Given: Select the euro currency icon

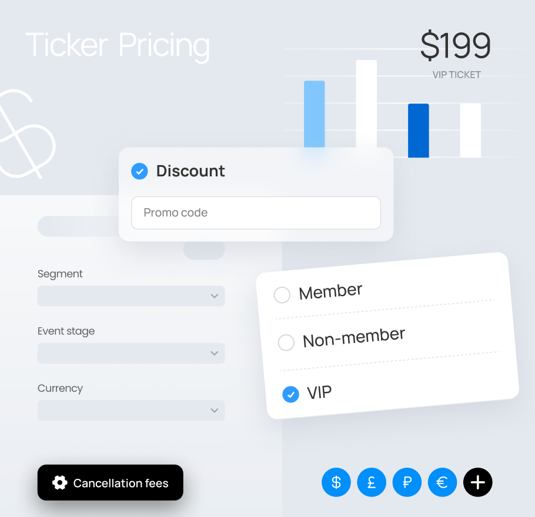Looking at the screenshot, I should point(443,482).
